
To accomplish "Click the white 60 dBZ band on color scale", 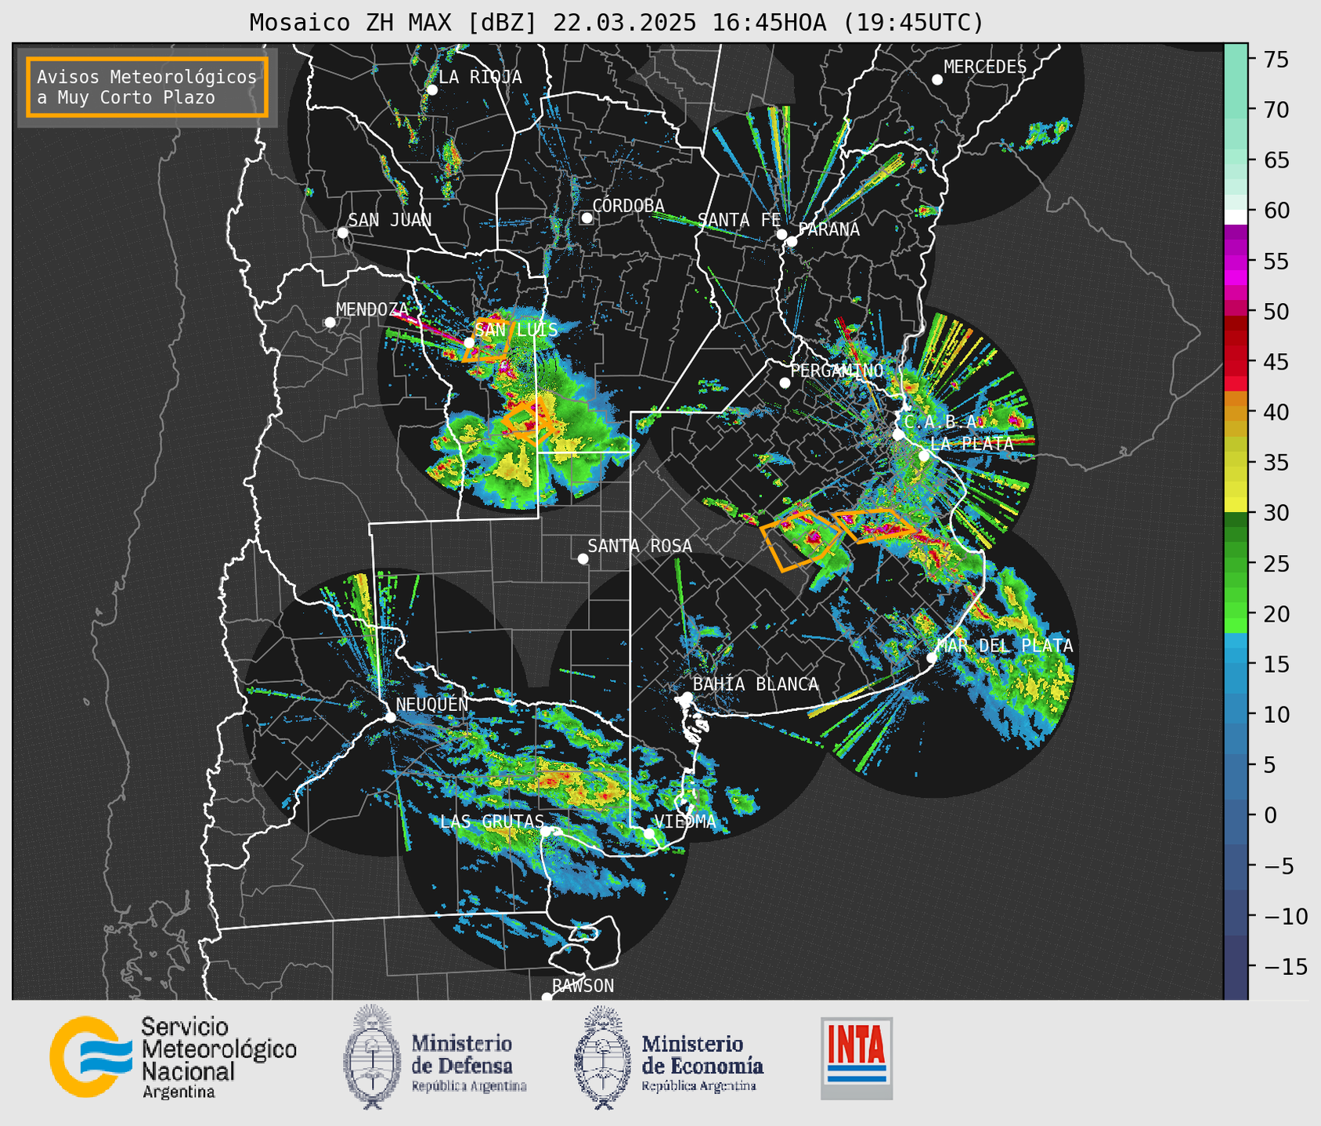I will pyautogui.click(x=1236, y=217).
